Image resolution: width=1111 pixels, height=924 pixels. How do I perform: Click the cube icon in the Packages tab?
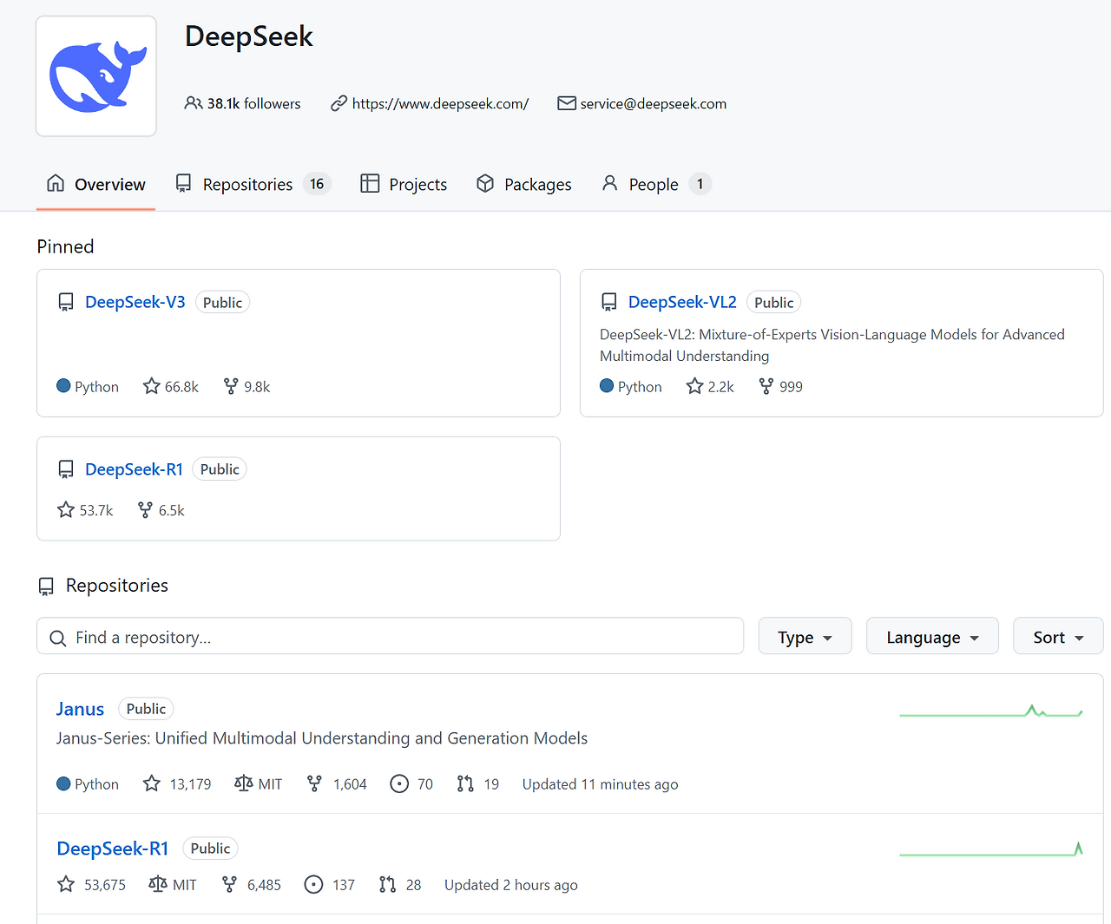485,183
